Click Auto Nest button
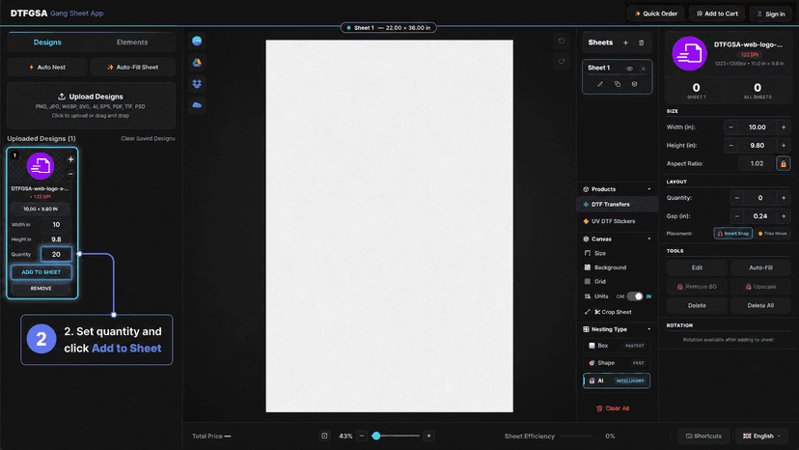This screenshot has width=799, height=450. coord(47,67)
